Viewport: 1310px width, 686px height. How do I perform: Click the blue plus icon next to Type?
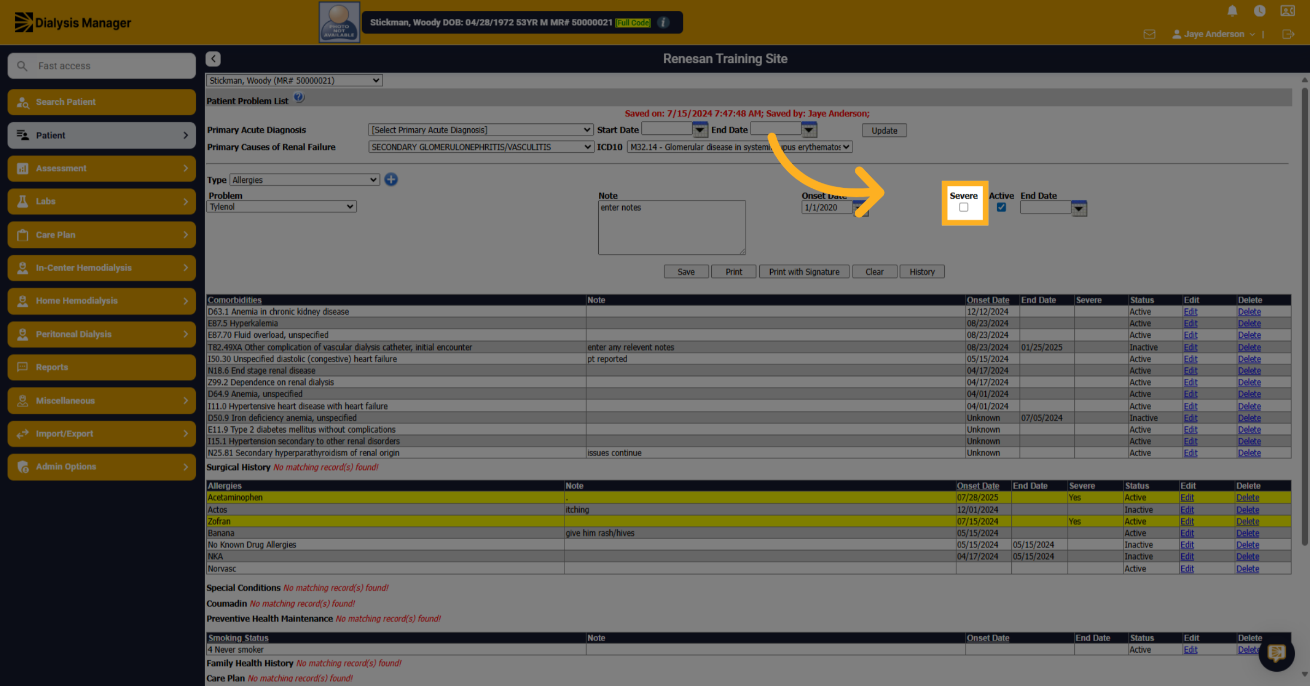391,180
